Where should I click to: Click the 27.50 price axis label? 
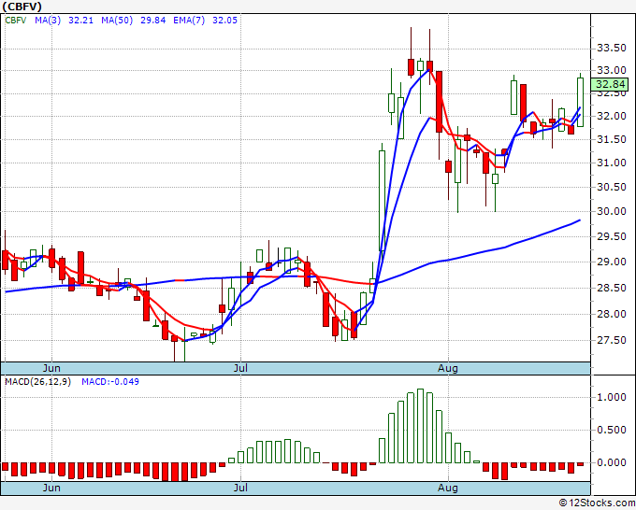[612, 340]
